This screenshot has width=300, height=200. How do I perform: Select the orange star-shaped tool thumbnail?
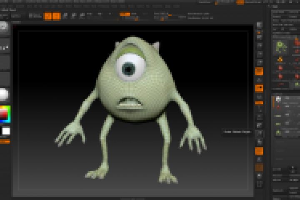click(x=280, y=60)
